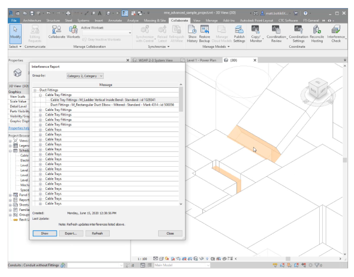Click the Refresh button in the dialog
Viewport: 354px width, 277px height.
[x=97, y=233]
